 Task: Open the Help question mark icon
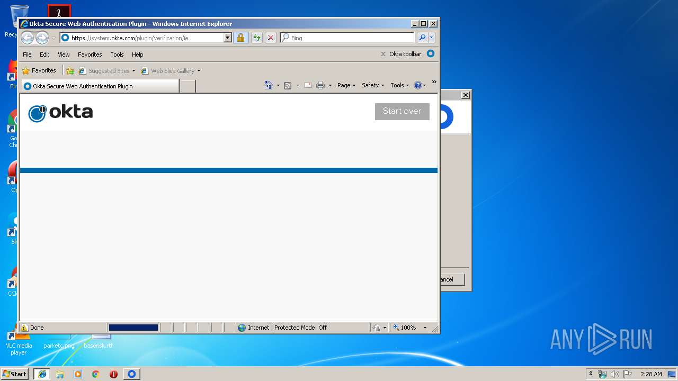point(420,85)
